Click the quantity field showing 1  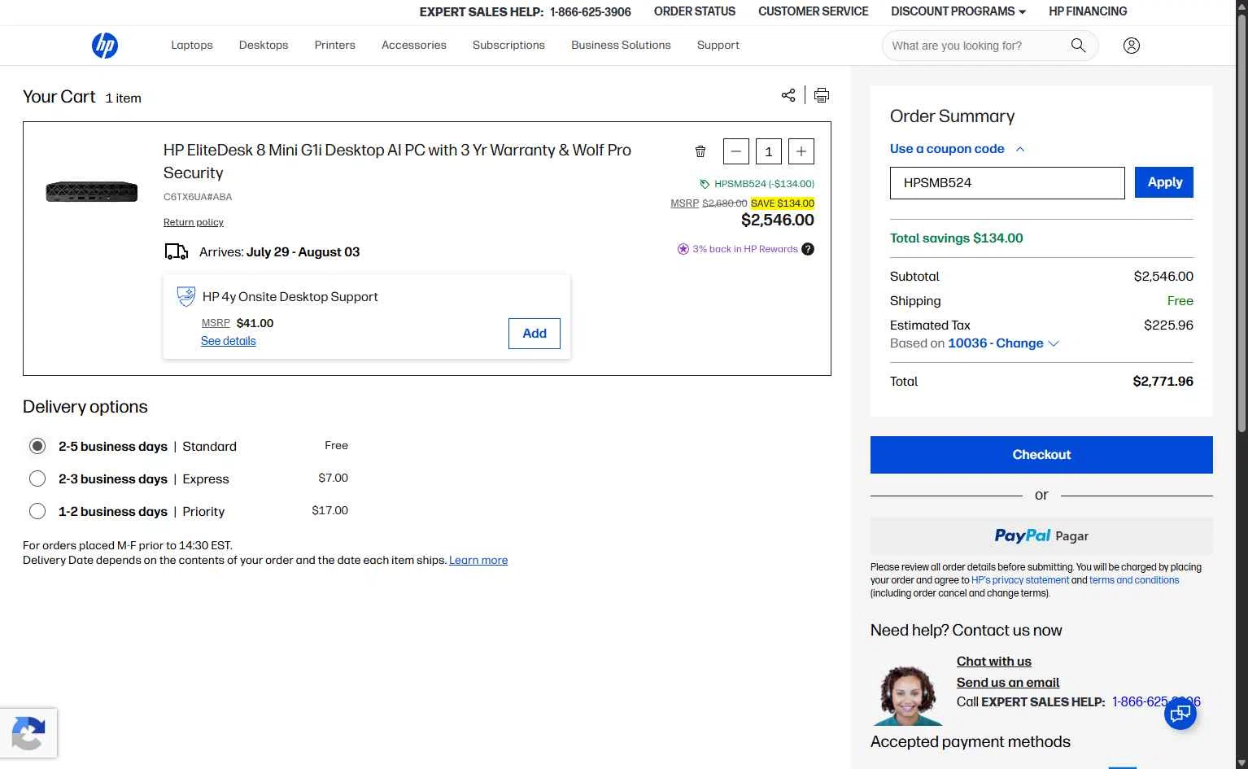click(x=769, y=151)
